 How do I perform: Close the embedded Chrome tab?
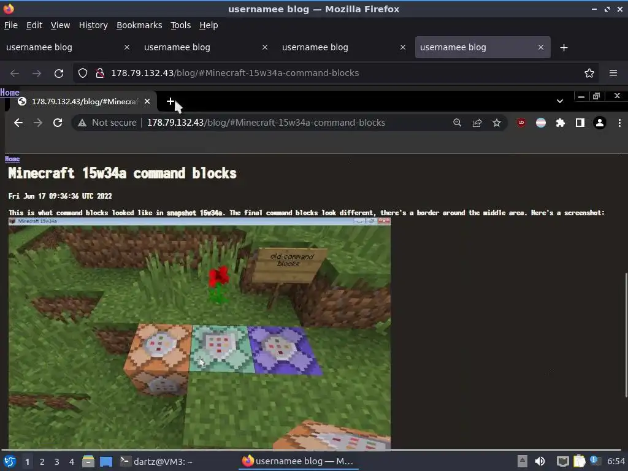pyautogui.click(x=147, y=101)
